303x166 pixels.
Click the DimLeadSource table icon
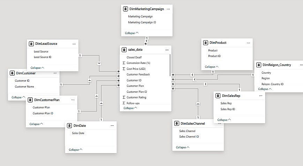31,44
